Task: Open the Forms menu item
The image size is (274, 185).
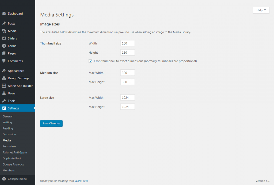Action: tap(18, 46)
